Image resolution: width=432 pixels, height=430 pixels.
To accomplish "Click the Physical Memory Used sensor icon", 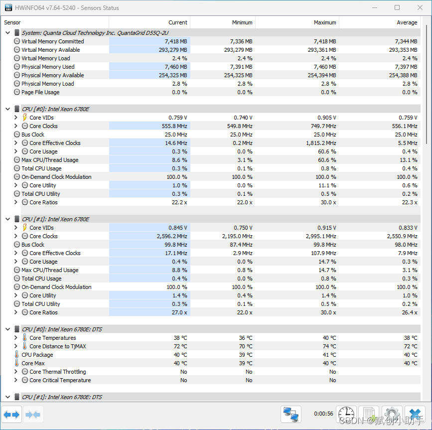I will 17,67.
